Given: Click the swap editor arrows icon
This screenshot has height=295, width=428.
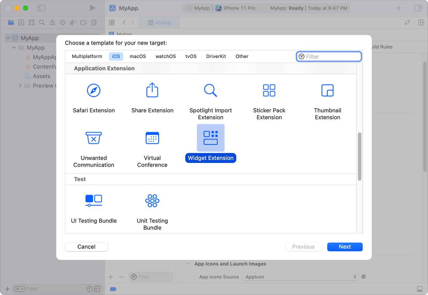Looking at the screenshot, I should (407, 22).
